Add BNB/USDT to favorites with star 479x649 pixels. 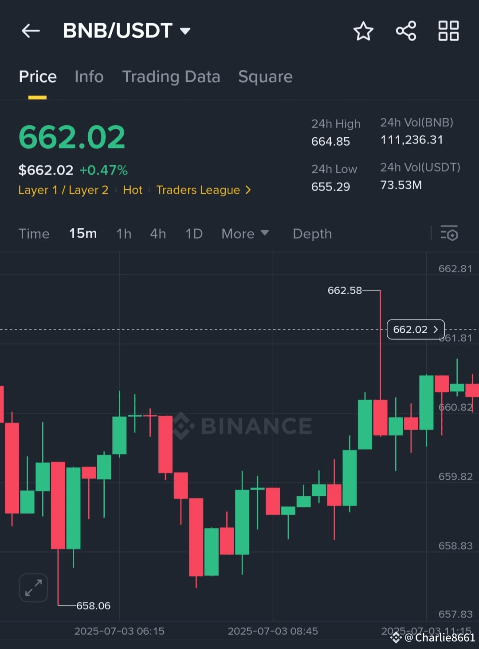pyautogui.click(x=363, y=31)
